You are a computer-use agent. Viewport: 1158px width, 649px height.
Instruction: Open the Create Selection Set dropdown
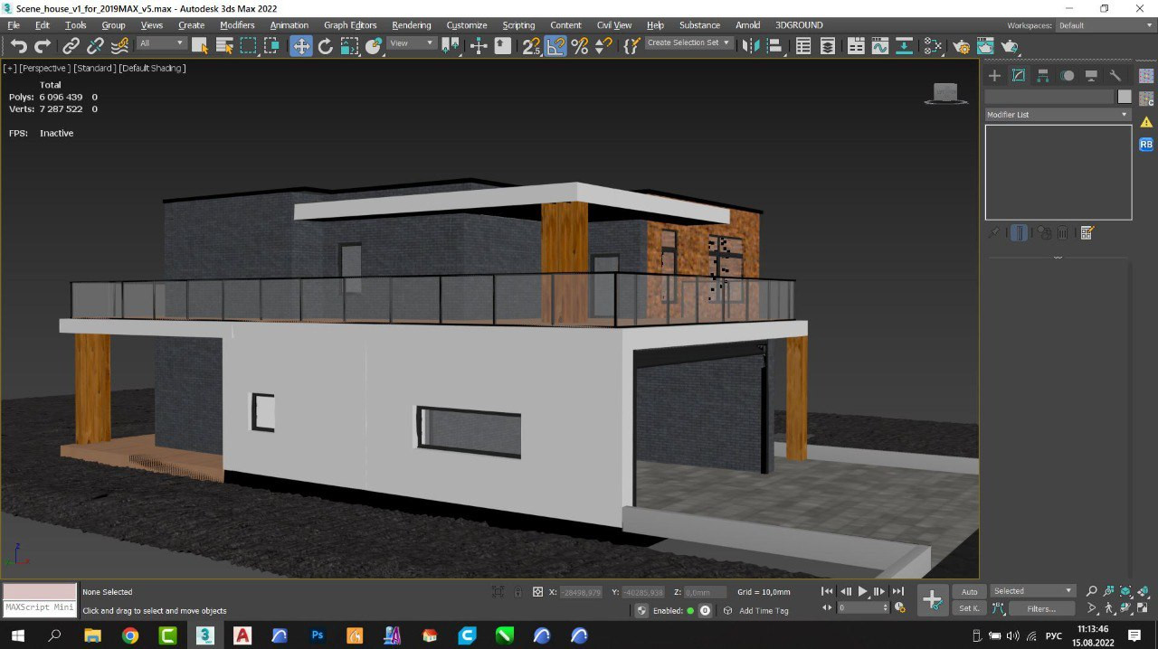point(688,43)
